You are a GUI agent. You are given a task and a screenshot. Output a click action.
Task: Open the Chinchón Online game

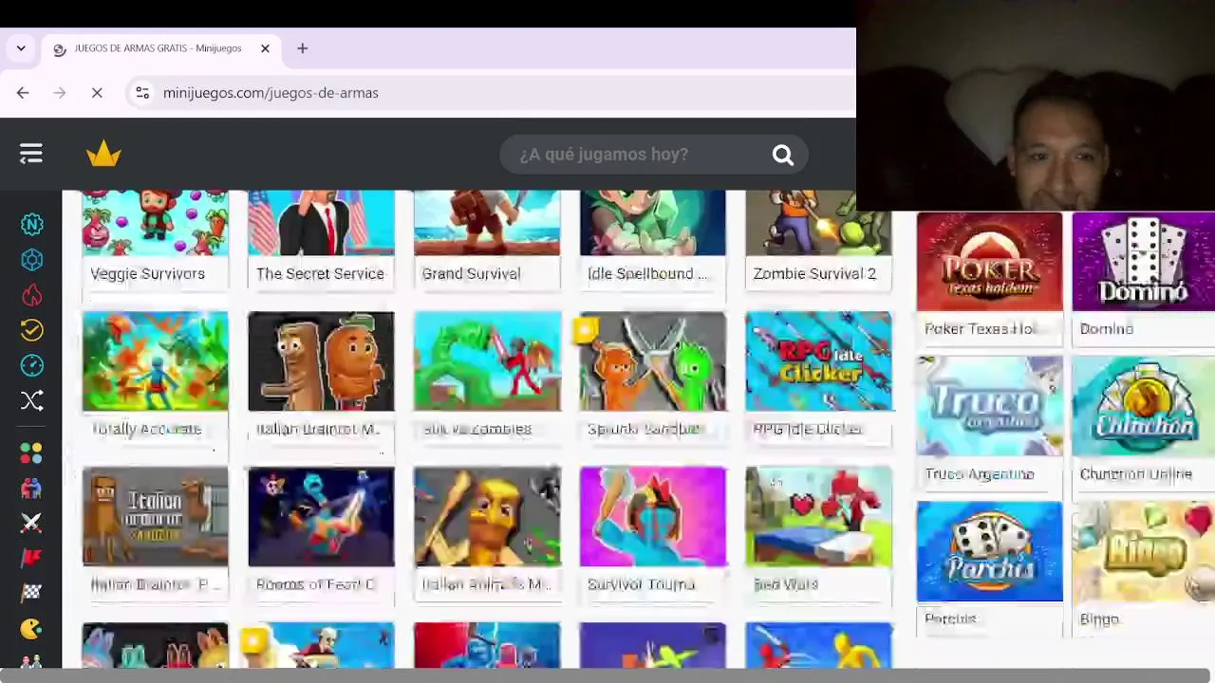pyautogui.click(x=1144, y=423)
